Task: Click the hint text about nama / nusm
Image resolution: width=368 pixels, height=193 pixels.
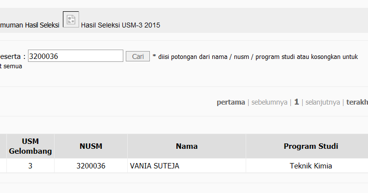Action: click(255, 57)
